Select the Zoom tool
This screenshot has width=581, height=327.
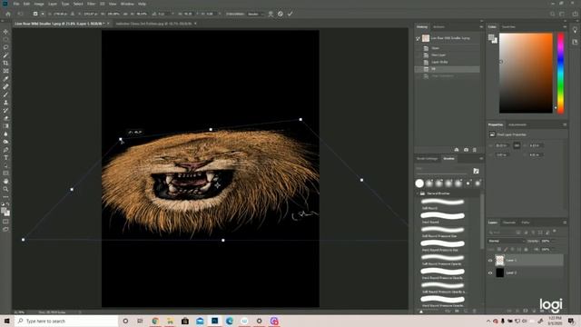[x=5, y=189]
